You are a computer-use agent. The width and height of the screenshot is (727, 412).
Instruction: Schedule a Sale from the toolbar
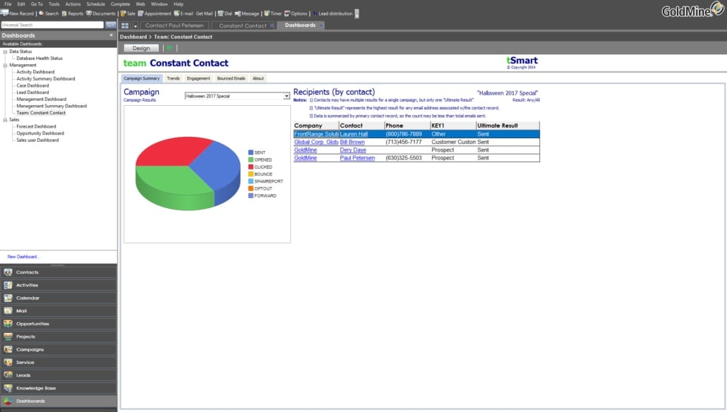coord(128,14)
